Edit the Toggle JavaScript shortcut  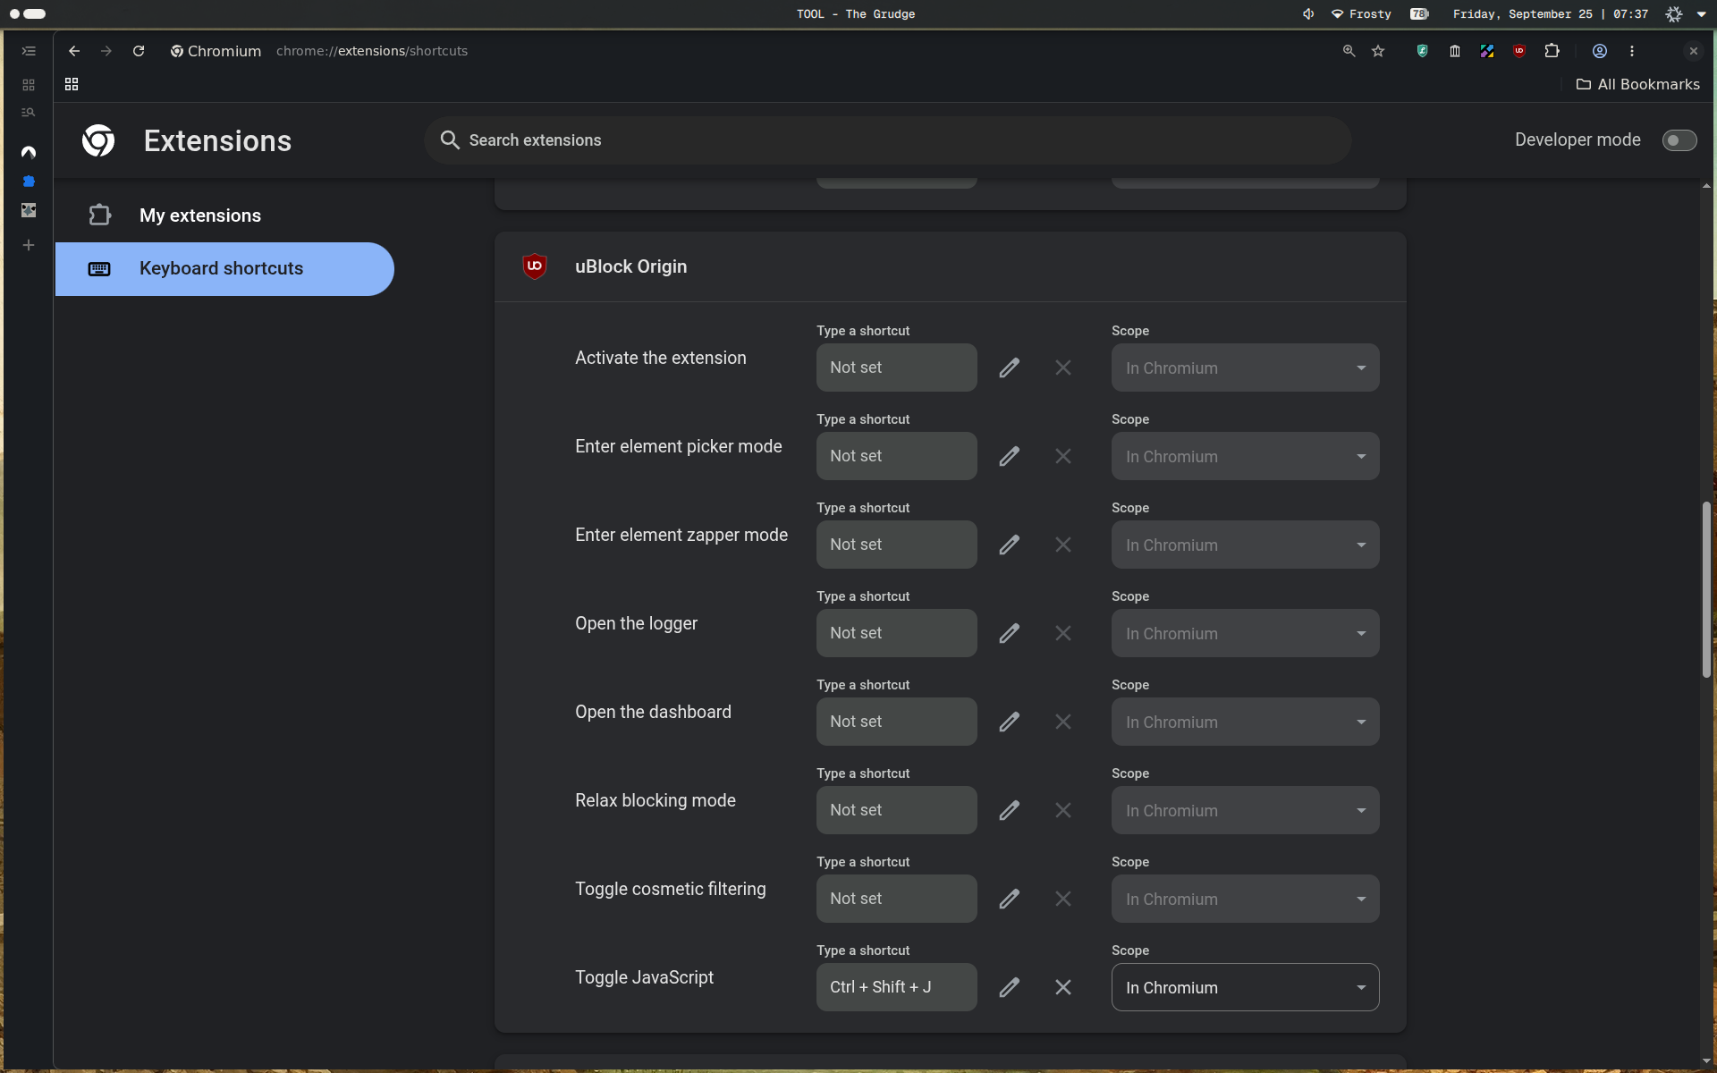(x=1009, y=987)
